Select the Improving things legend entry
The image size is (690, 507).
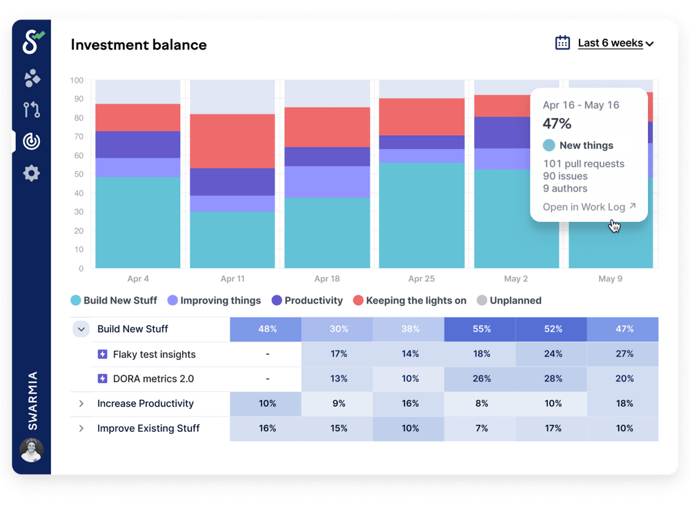tap(214, 300)
